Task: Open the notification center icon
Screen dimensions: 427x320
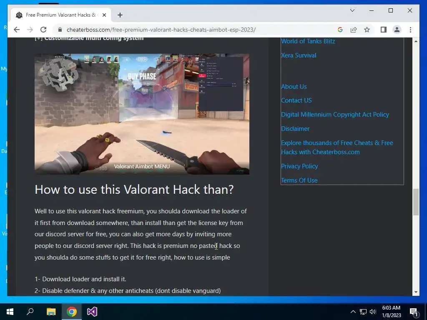Action: coord(414,312)
